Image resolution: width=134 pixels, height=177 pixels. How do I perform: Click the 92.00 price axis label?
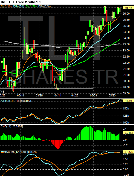coord(126,63)
